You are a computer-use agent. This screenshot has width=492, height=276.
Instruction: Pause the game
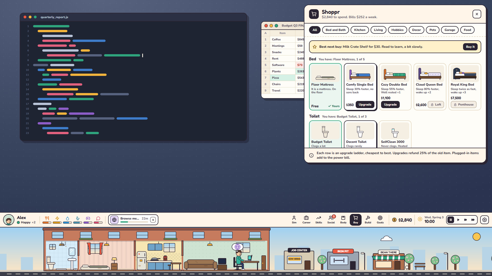click(x=451, y=220)
